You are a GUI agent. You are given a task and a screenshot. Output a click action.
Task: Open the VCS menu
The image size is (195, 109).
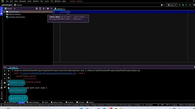[x=52, y=1]
